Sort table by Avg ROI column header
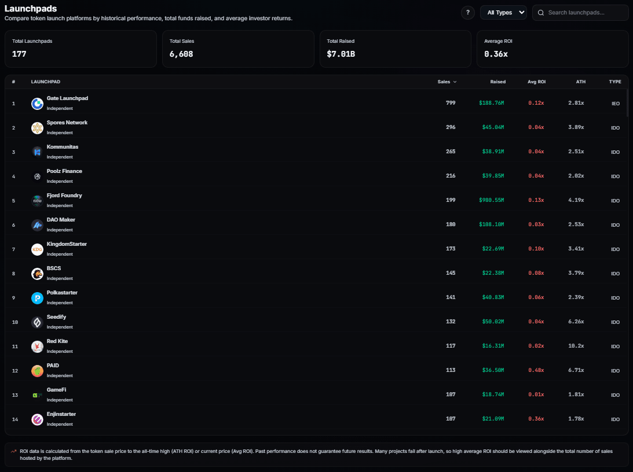This screenshot has height=472, width=633. click(x=536, y=82)
